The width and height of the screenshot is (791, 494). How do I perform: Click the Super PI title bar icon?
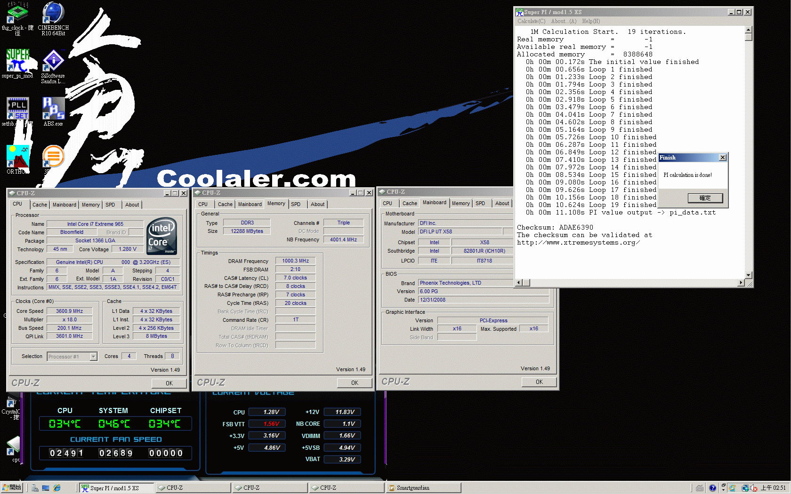519,12
